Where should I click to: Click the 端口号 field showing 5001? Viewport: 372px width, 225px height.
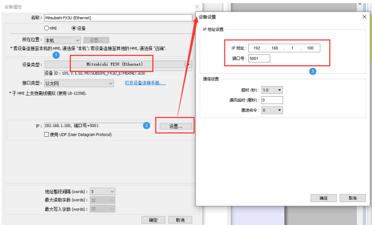pos(259,58)
